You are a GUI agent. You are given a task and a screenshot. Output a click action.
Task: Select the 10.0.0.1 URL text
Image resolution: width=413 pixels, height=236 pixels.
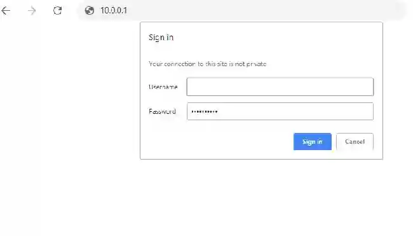click(x=114, y=11)
